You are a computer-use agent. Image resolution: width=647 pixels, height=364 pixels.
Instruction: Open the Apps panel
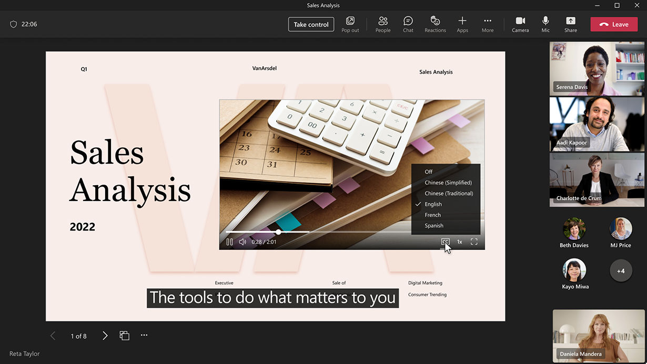462,24
